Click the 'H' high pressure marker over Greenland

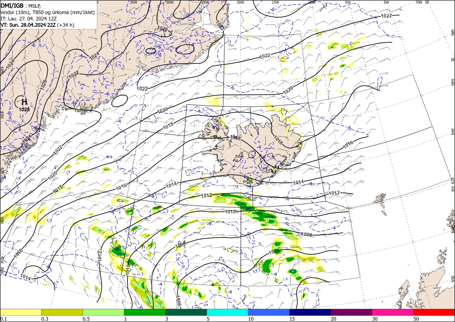tap(25, 102)
